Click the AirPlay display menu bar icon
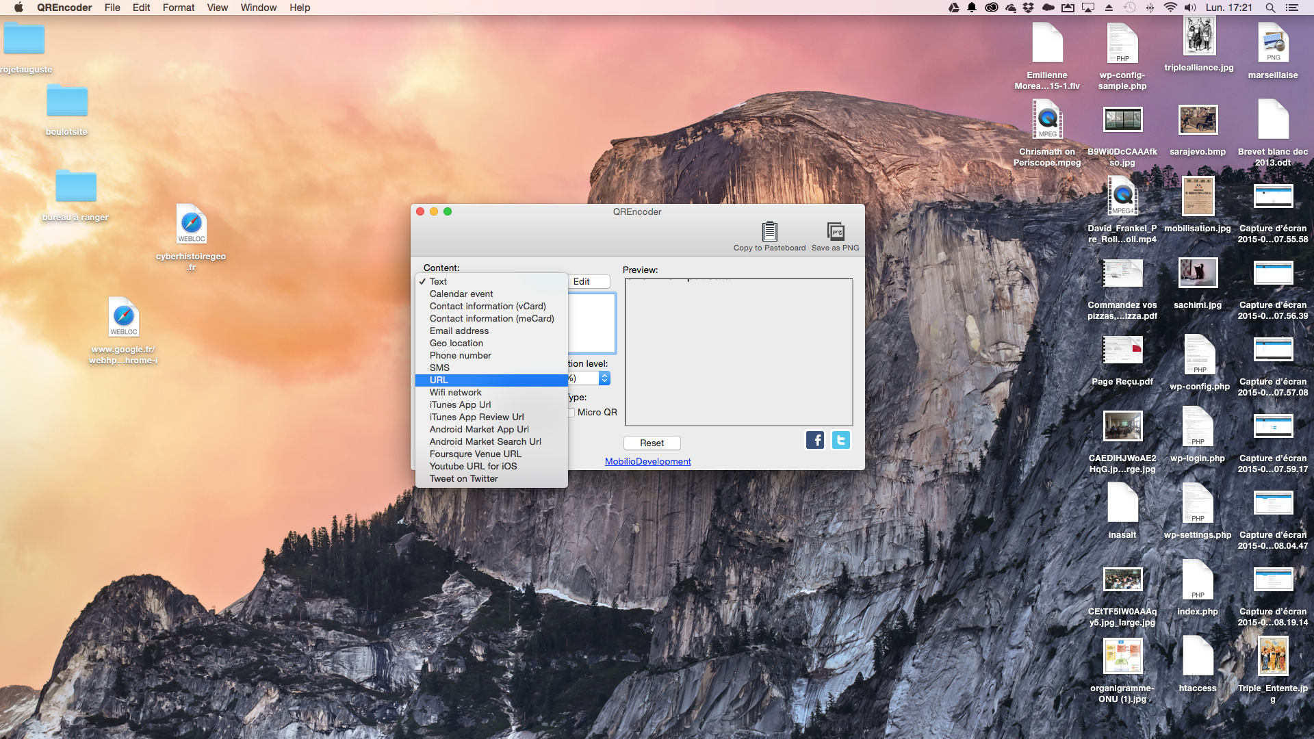Screen dimensions: 1314x739 (x=1088, y=8)
